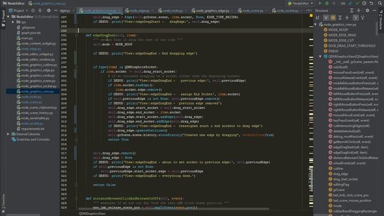Screen dimensions: 384x216
Task: Click the Structure panel vertical scrollbar
Action: click(377, 29)
